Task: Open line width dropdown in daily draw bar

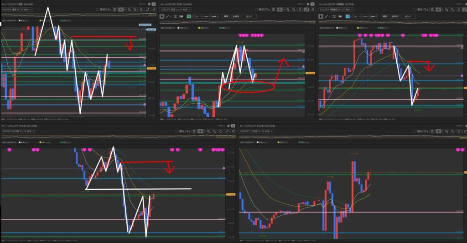Action: [199, 16]
